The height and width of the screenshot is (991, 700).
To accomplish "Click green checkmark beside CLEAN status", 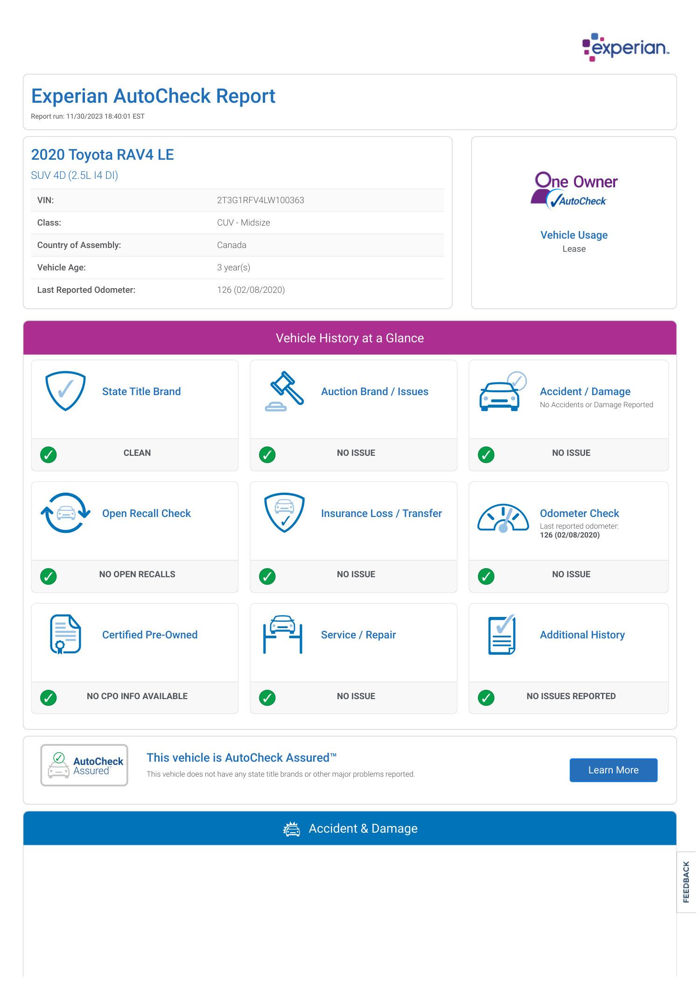I will click(x=49, y=454).
